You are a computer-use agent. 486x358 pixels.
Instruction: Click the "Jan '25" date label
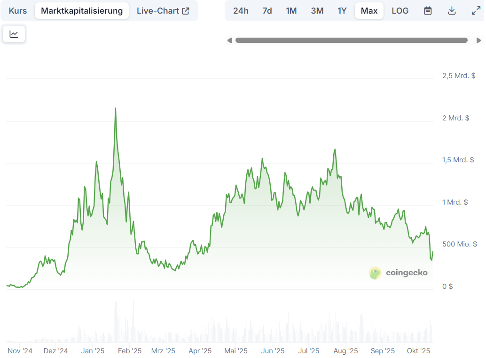[x=93, y=351]
